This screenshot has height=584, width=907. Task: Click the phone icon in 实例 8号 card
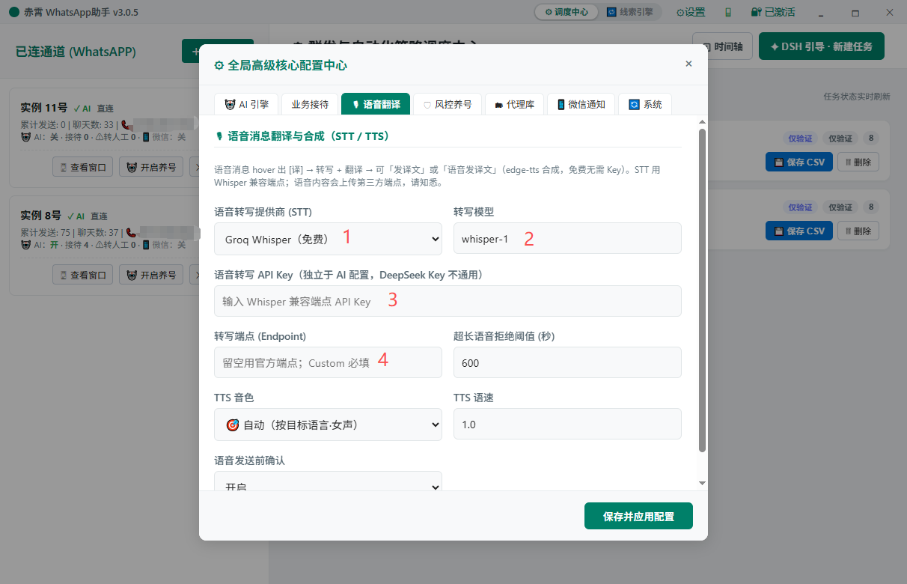[130, 233]
